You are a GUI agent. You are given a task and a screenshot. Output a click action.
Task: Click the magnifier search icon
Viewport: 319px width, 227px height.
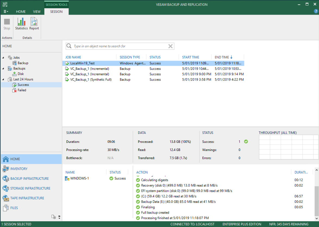pos(69,46)
